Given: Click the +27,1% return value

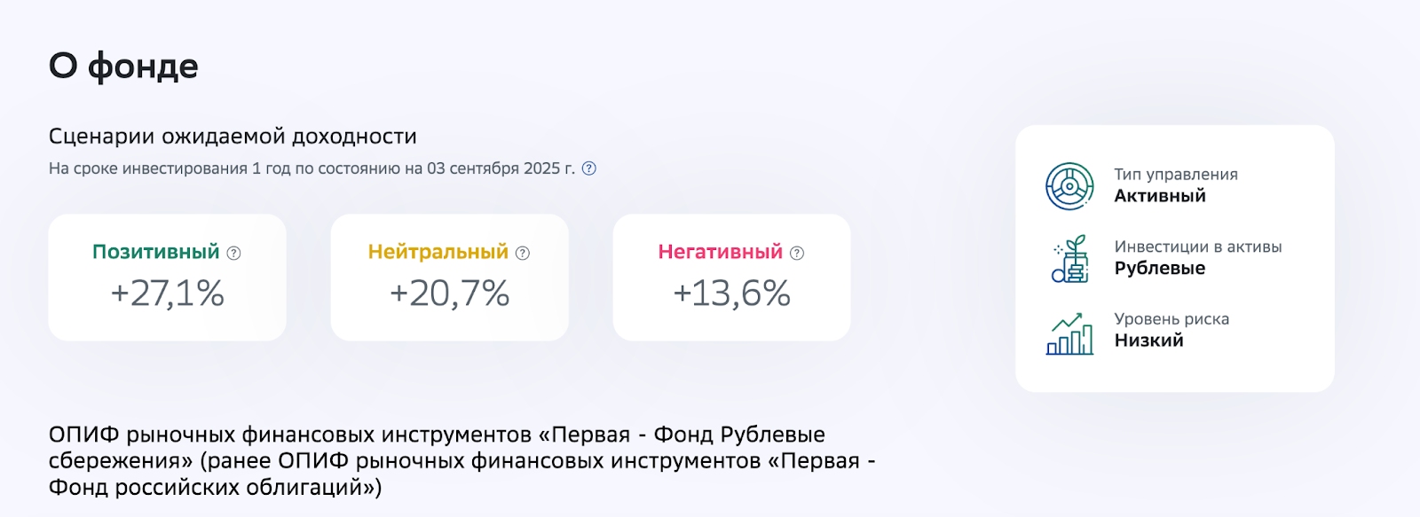Looking at the screenshot, I should point(169,293).
